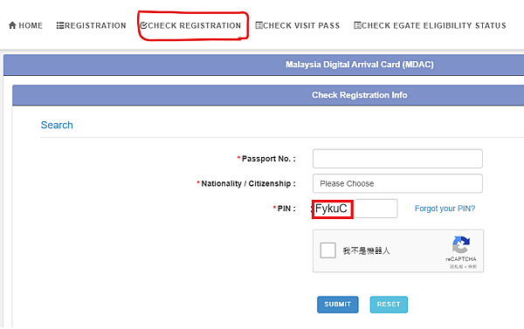
Task: Click the Registration list icon
Action: [x=60, y=25]
